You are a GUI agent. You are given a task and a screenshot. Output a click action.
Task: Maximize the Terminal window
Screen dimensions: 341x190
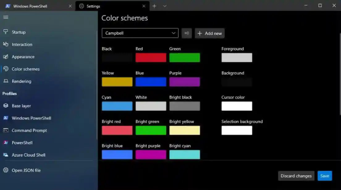(x=320, y=6)
